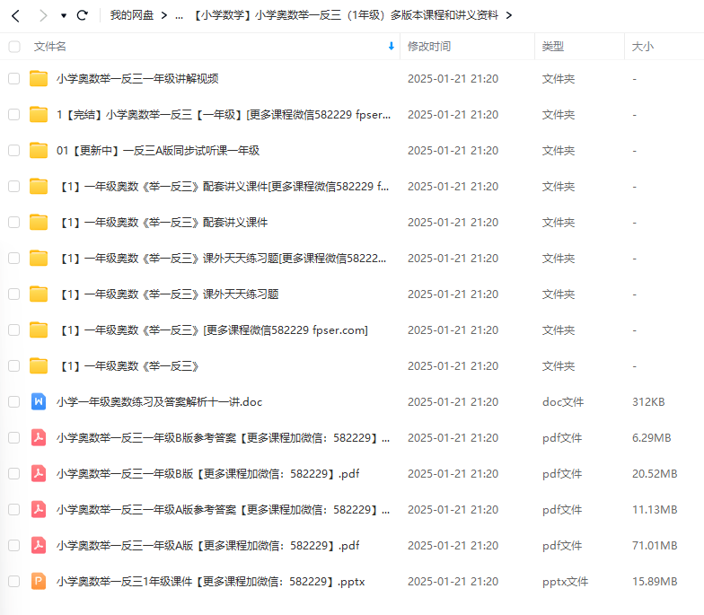This screenshot has width=704, height=615.
Task: Open file 小学奥数举一反三一年级B版【更多课程加微信：582229】.pdf
Action: point(208,474)
